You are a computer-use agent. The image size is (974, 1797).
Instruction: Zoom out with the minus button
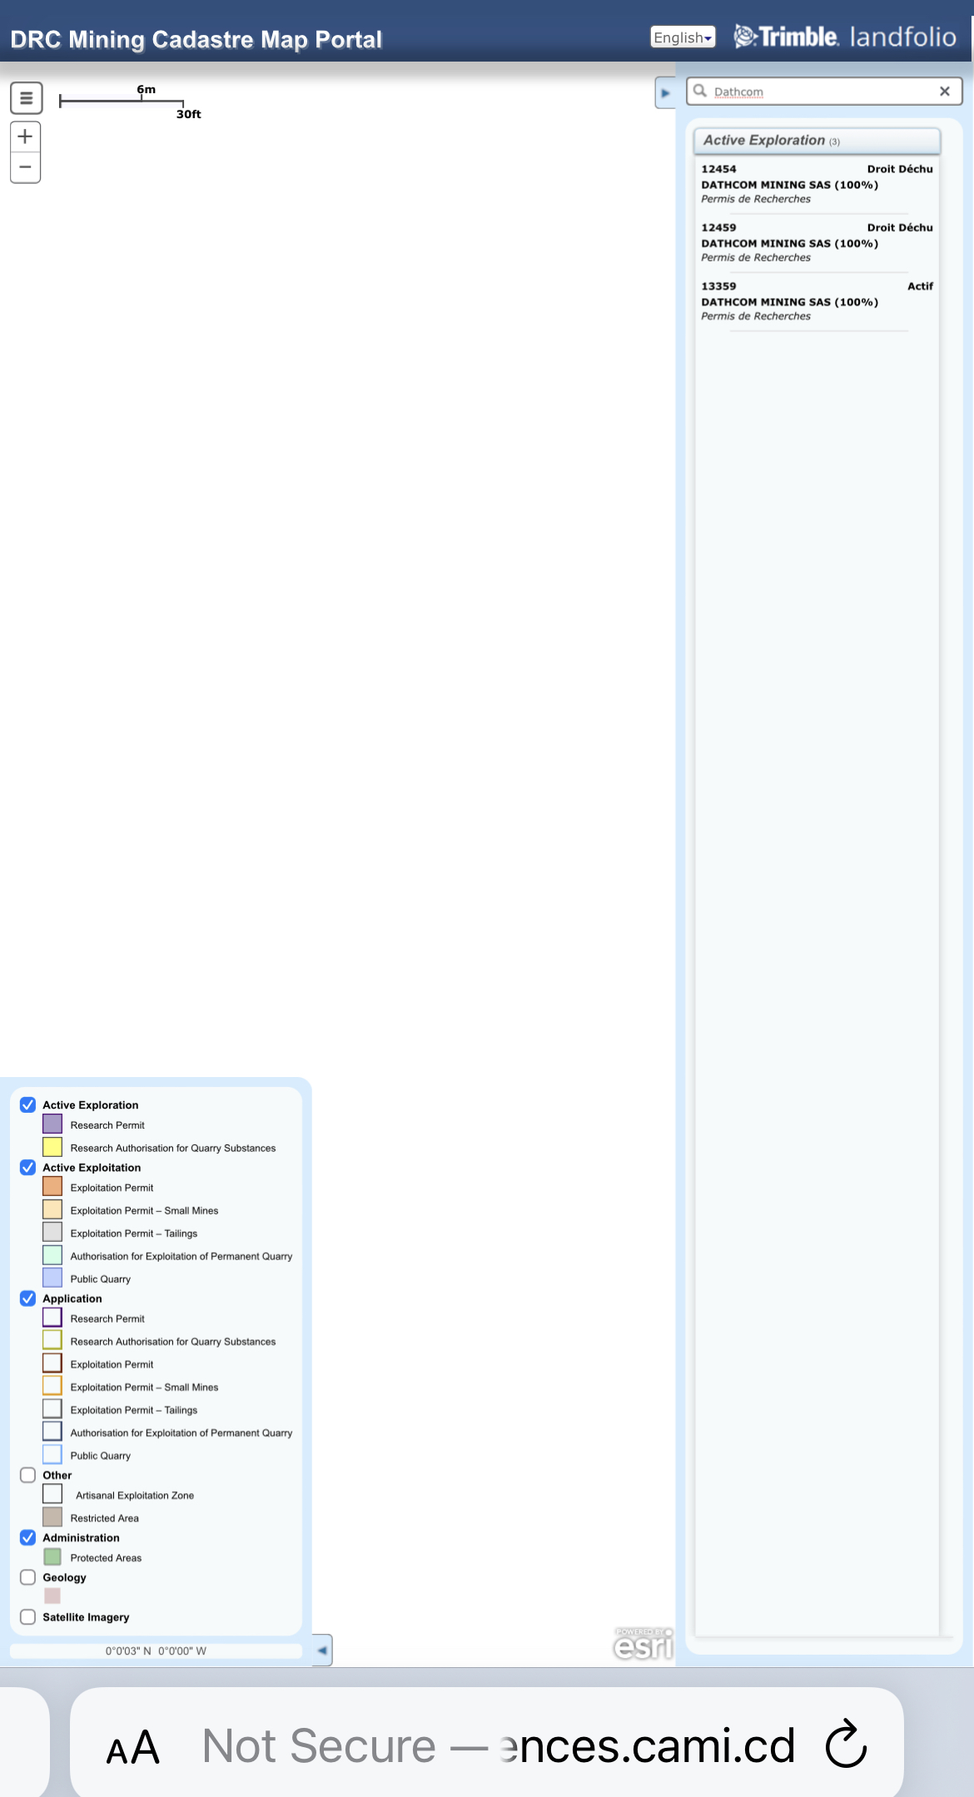pyautogui.click(x=26, y=167)
